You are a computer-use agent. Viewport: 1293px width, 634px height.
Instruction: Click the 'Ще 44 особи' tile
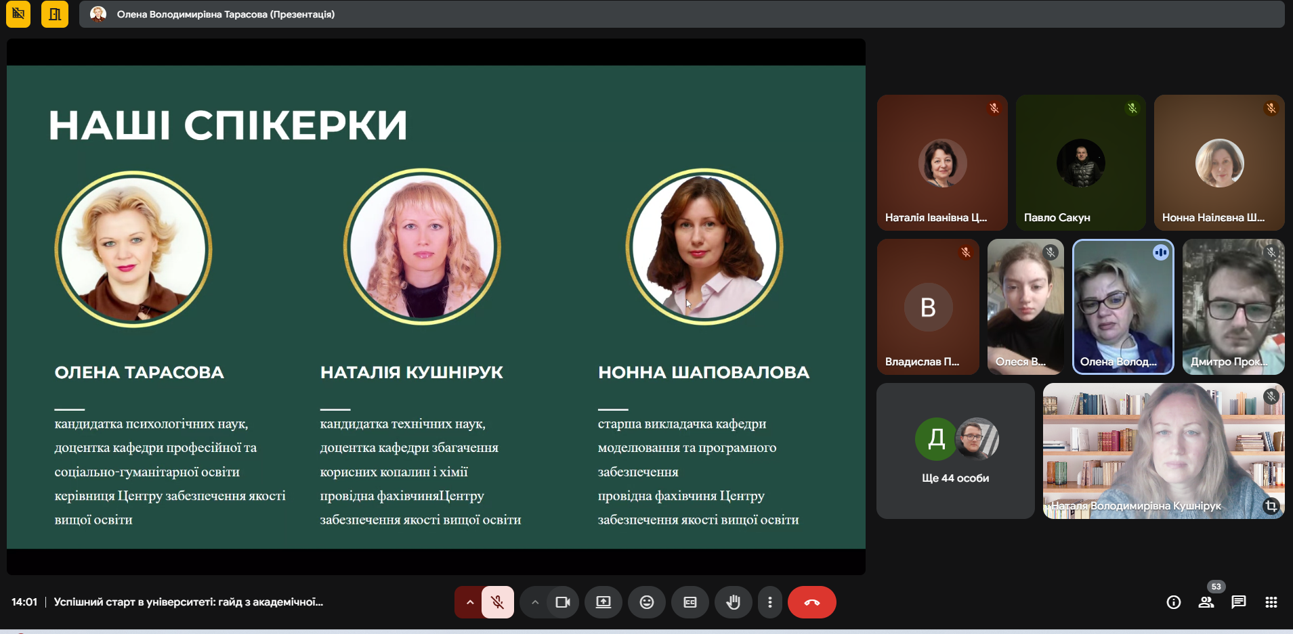(x=955, y=451)
